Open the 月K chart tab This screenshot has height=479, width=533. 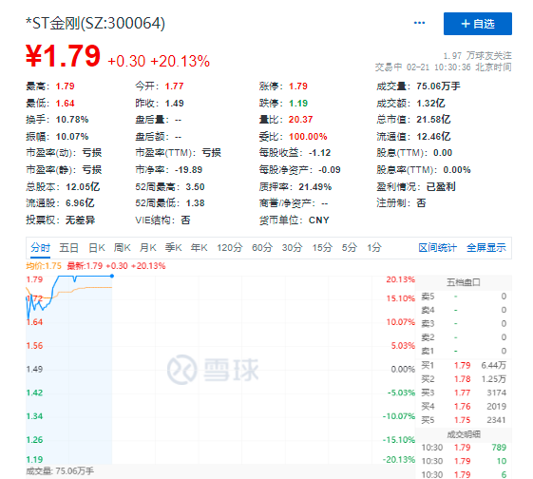pyautogui.click(x=148, y=248)
